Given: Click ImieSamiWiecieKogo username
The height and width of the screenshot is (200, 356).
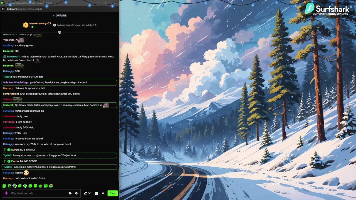Looking at the screenshot, I should (x=16, y=82).
